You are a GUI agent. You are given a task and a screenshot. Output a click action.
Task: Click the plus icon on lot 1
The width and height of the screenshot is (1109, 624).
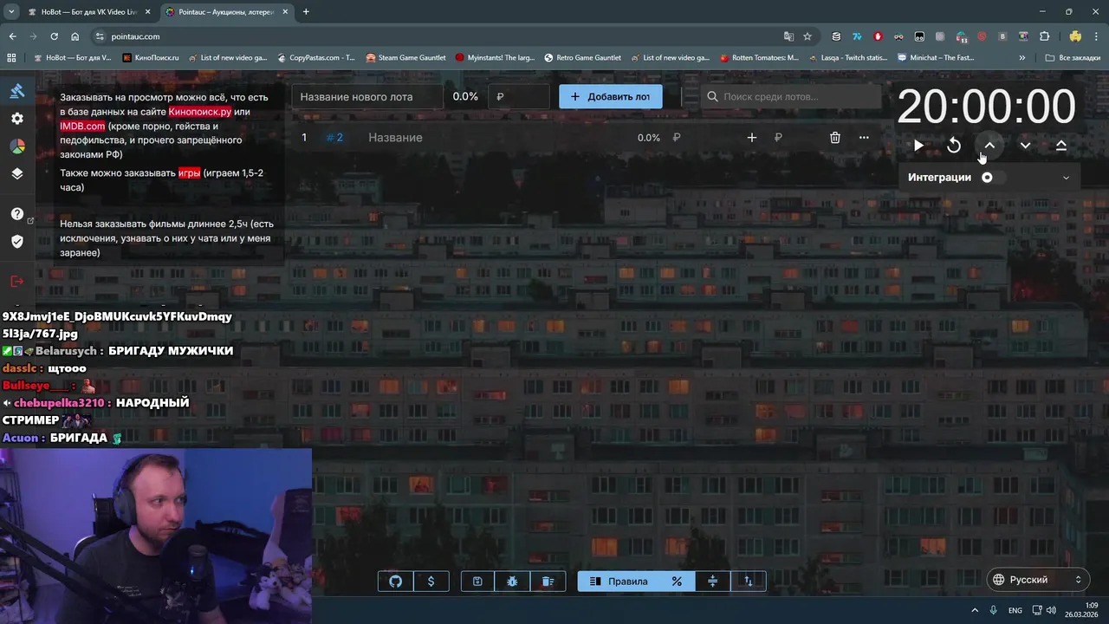(x=752, y=138)
